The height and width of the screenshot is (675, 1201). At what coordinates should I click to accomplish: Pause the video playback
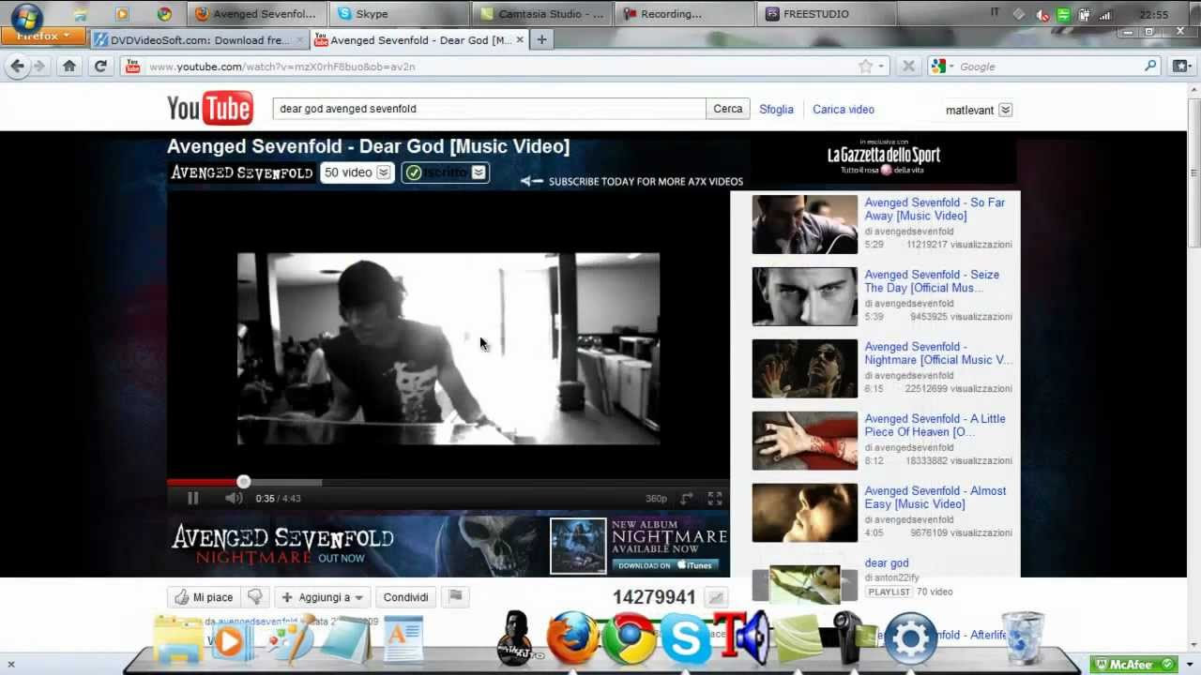coord(192,498)
